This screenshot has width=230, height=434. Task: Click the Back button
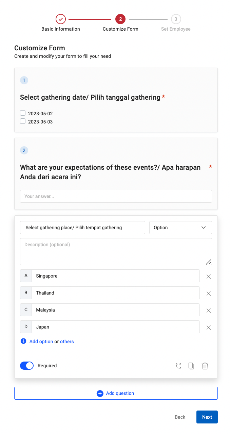[180, 417]
